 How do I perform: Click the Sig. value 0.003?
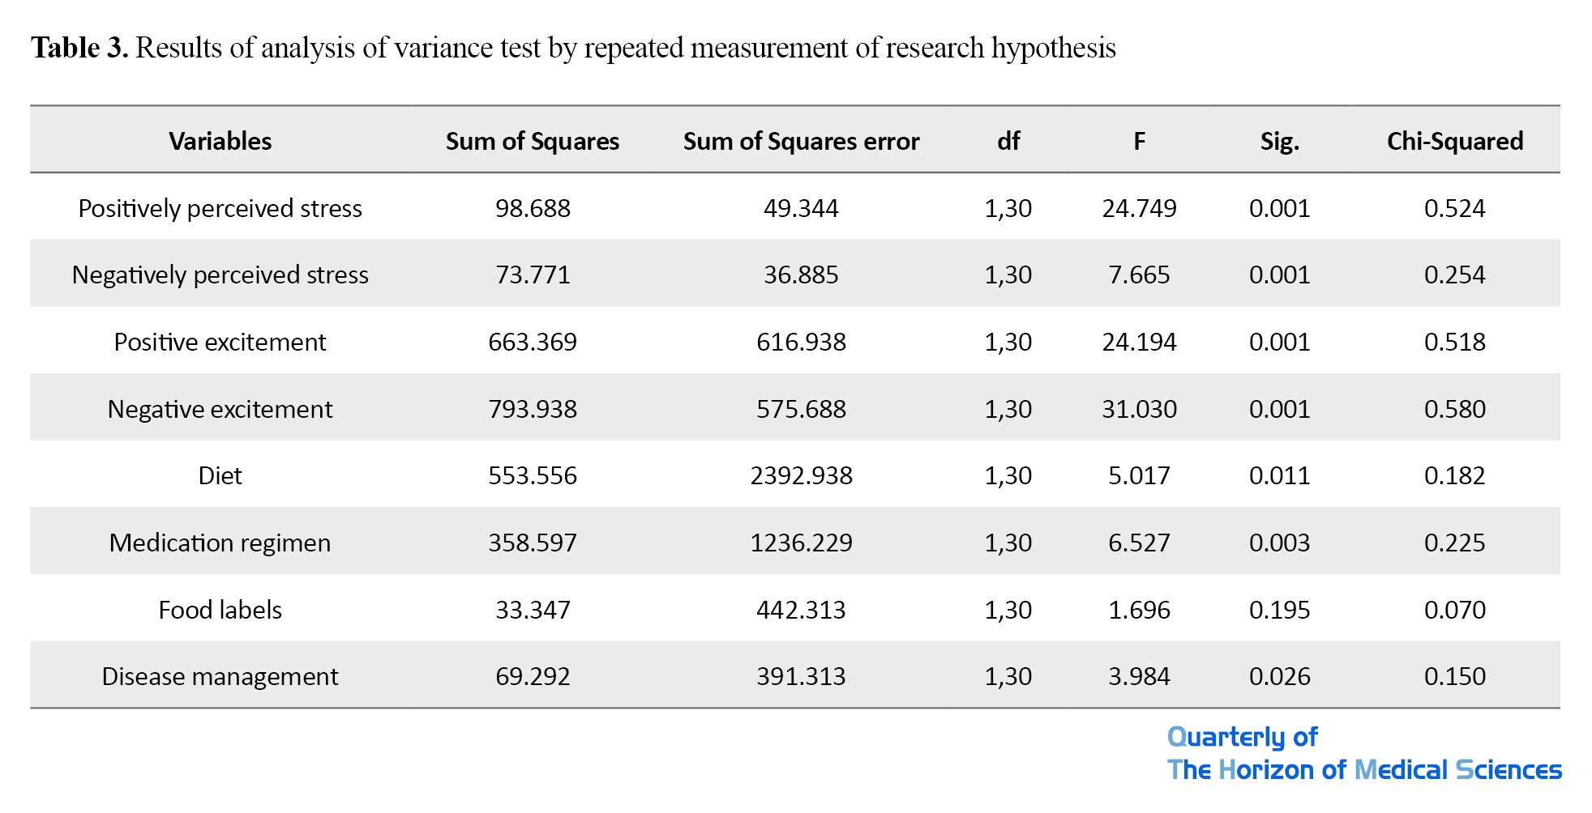pos(1279,543)
